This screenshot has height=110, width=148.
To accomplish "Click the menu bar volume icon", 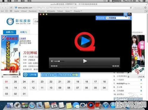I will point(109,1).
